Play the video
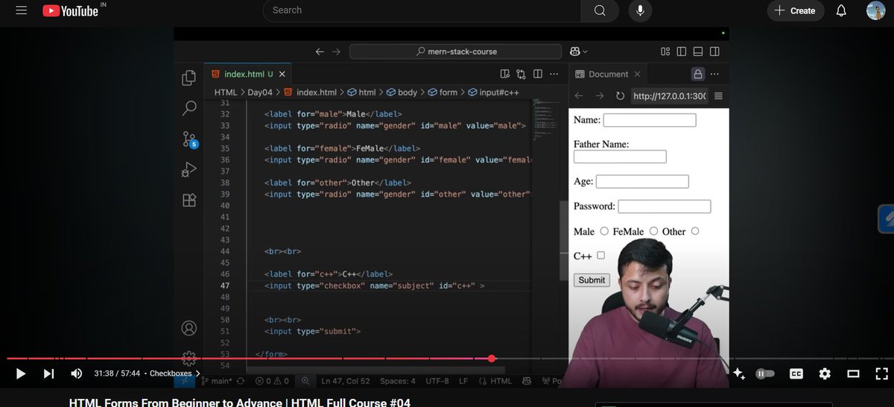The height and width of the screenshot is (407, 894). point(21,373)
